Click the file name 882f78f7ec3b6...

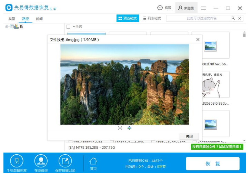(x=215, y=64)
